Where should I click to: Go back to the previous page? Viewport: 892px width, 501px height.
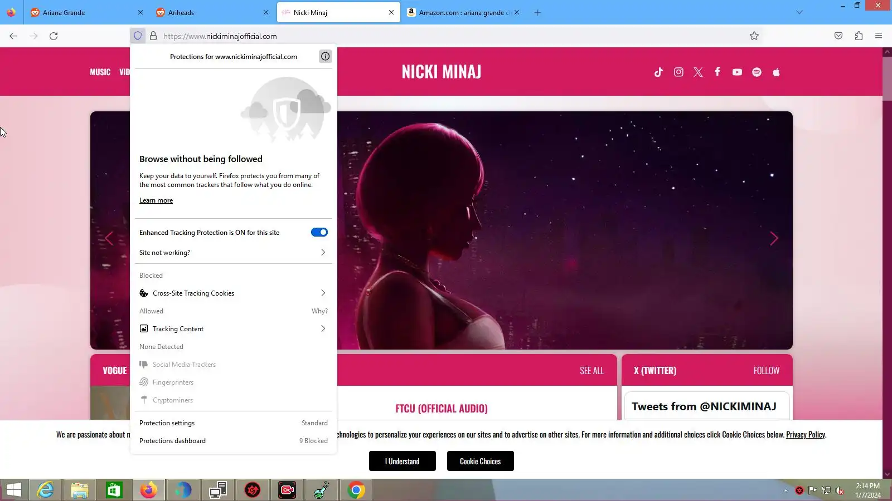tap(13, 36)
